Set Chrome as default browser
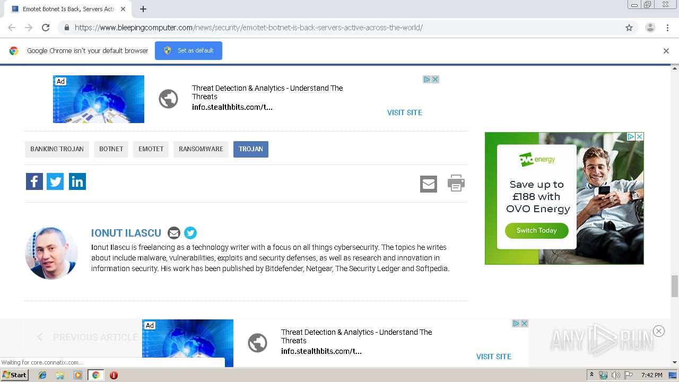679x382 pixels. tap(188, 50)
